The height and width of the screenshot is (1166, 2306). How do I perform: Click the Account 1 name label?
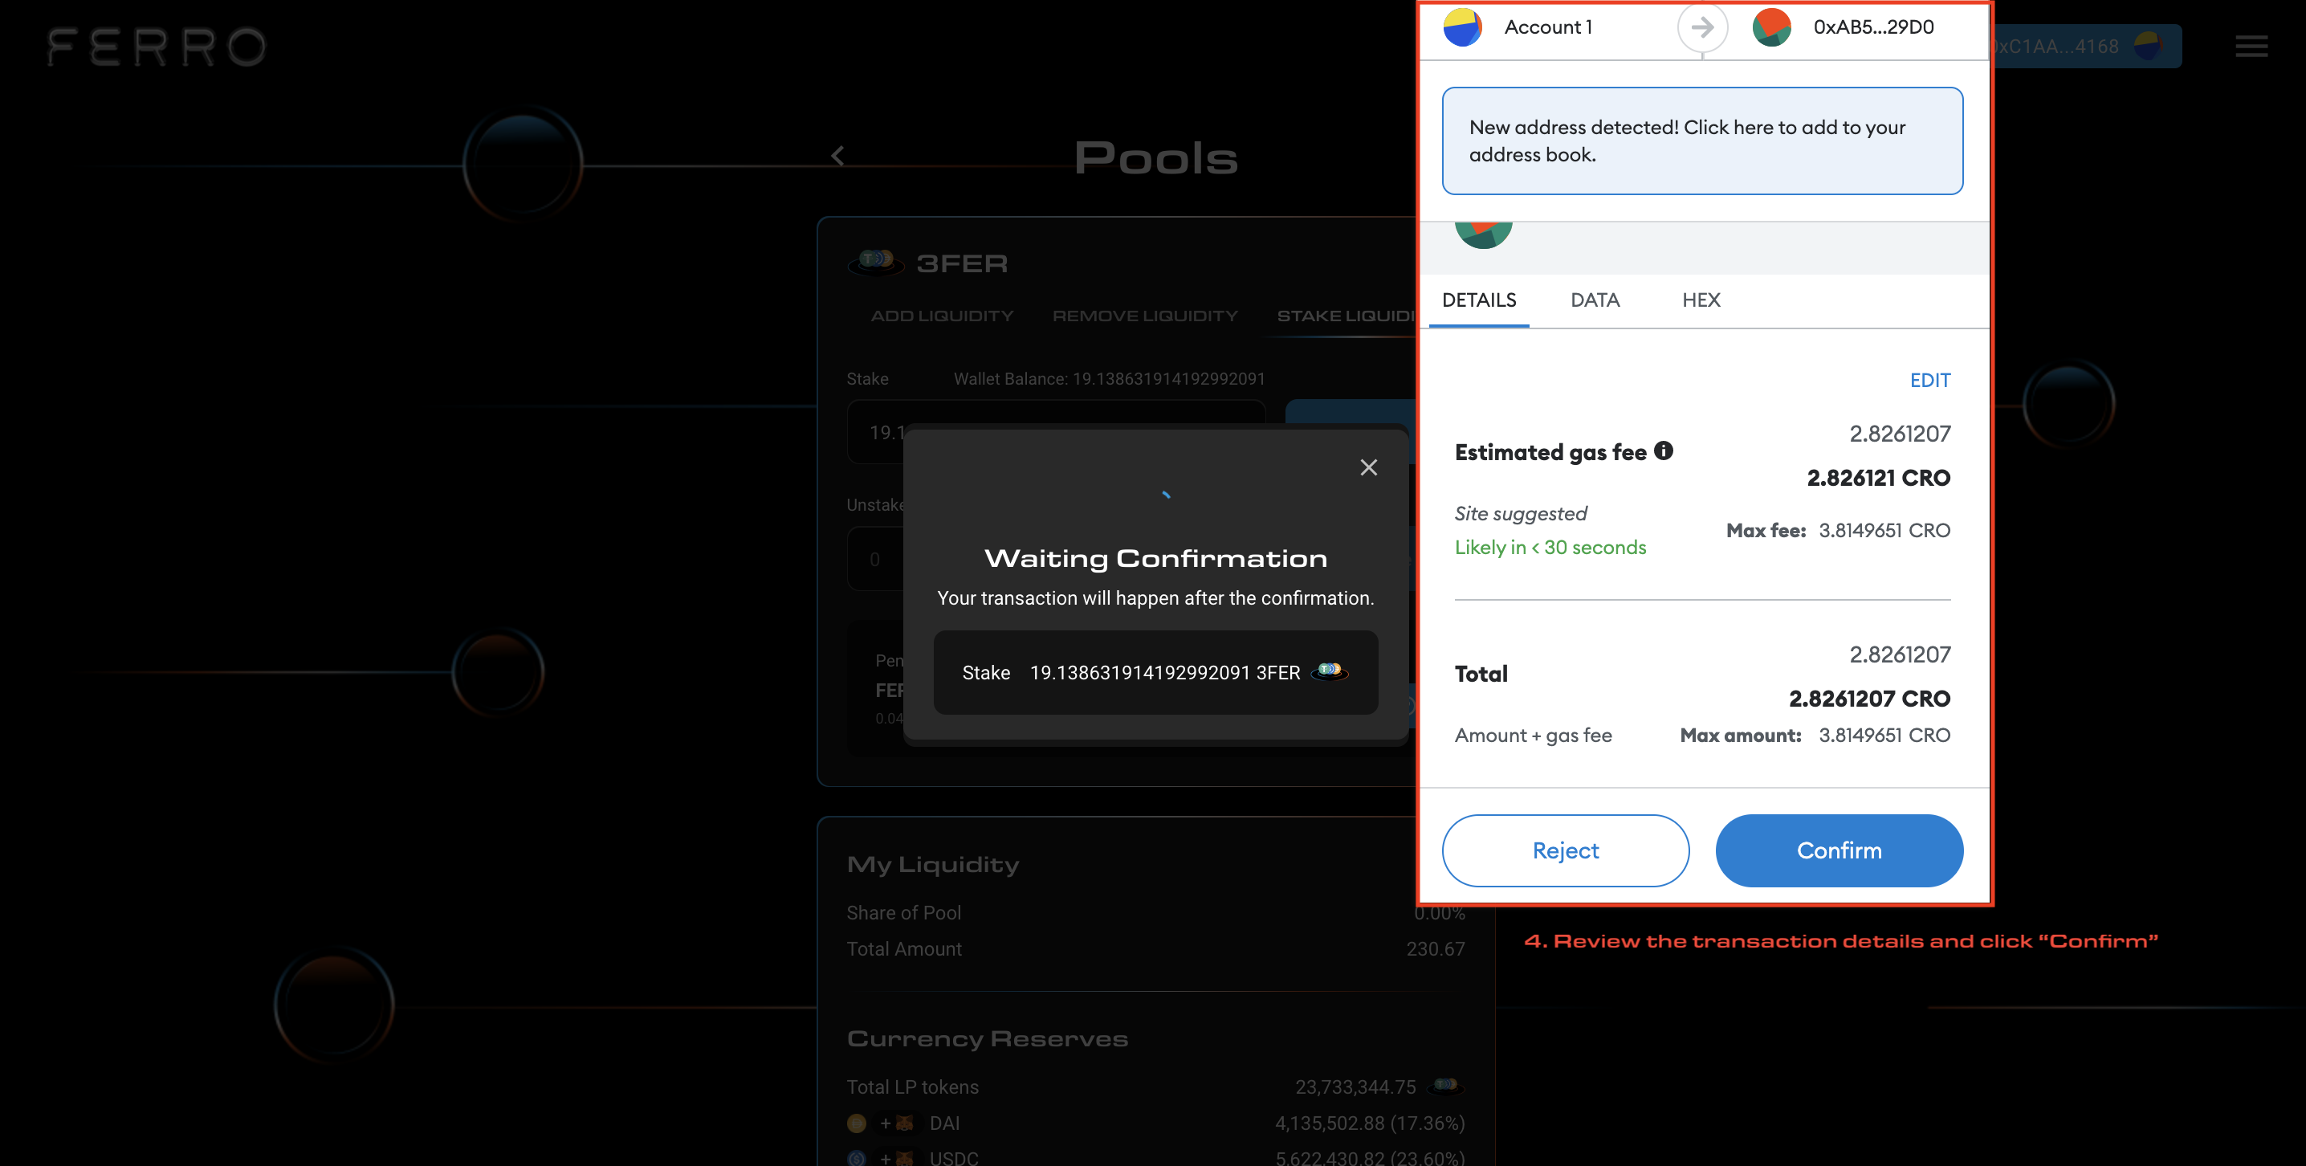pos(1548,26)
